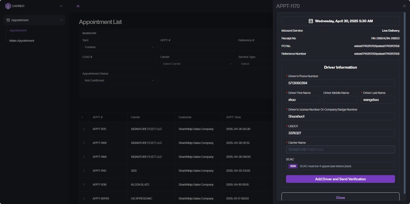Collapse sidebar using the menu fold icon

(61, 6)
